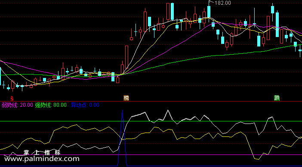Open the www.palmindex.com watermark link
The image size is (302, 167).
pyautogui.click(x=42, y=159)
